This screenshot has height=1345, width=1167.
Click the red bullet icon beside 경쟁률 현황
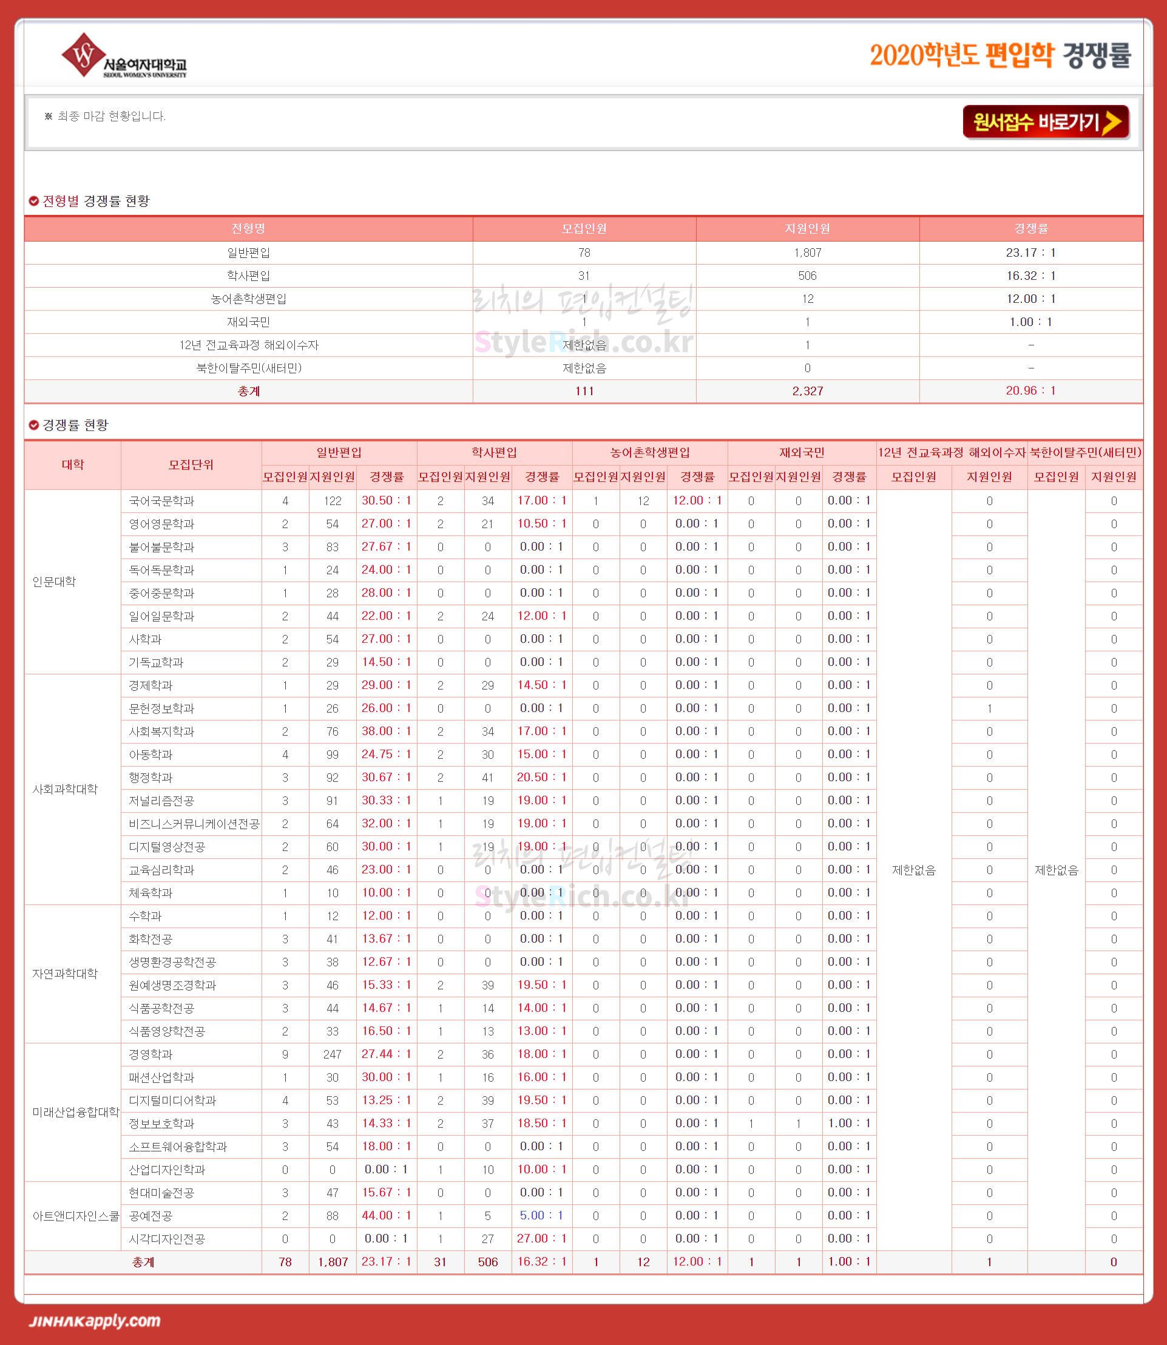click(x=34, y=425)
